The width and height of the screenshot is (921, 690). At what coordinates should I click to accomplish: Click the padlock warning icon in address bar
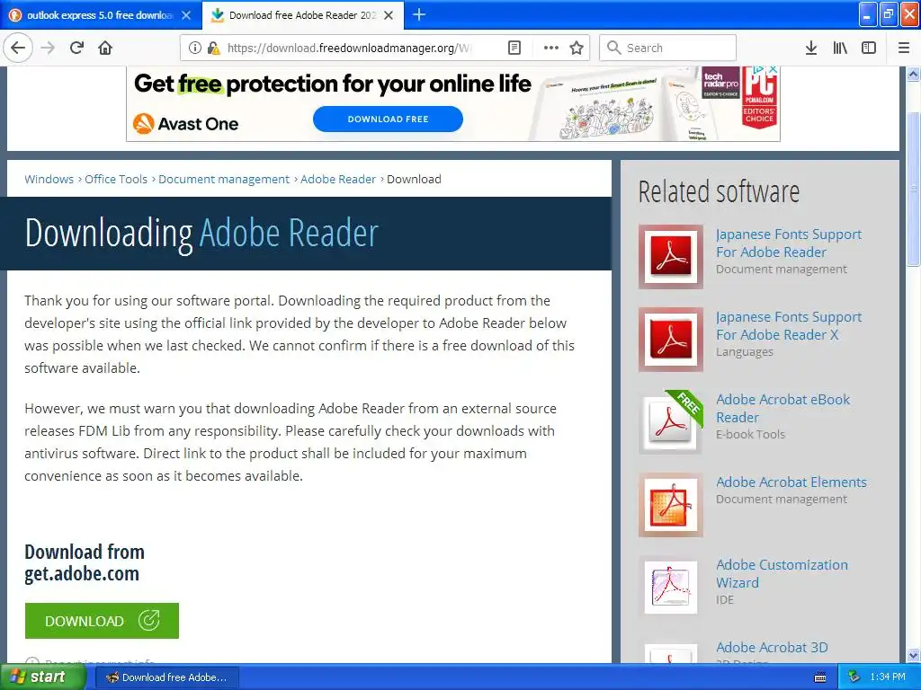[213, 48]
